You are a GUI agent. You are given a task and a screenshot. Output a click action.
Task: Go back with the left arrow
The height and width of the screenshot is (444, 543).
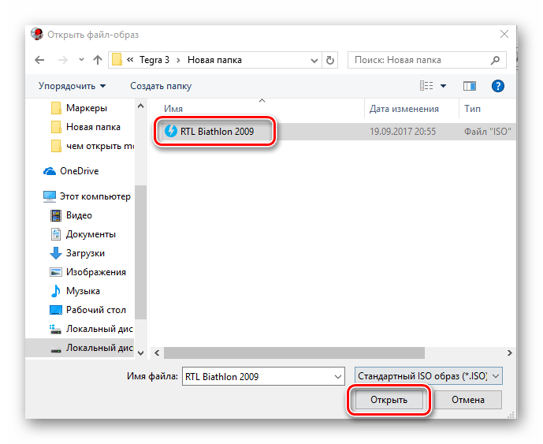[40, 60]
